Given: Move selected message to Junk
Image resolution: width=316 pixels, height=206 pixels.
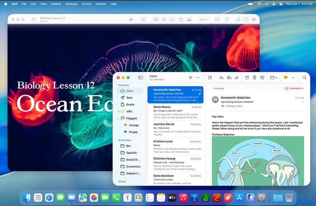Looking at the screenshot, I should tap(262, 78).
